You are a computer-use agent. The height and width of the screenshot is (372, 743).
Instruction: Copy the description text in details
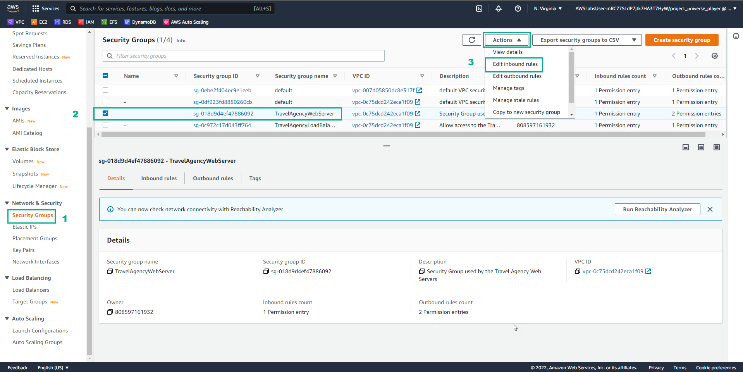pyautogui.click(x=421, y=271)
